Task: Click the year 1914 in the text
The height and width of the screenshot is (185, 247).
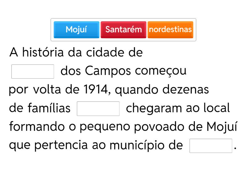Action: (x=95, y=90)
